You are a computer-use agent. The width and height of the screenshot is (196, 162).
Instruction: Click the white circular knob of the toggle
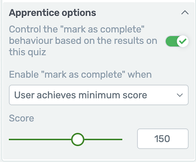coord(183,41)
